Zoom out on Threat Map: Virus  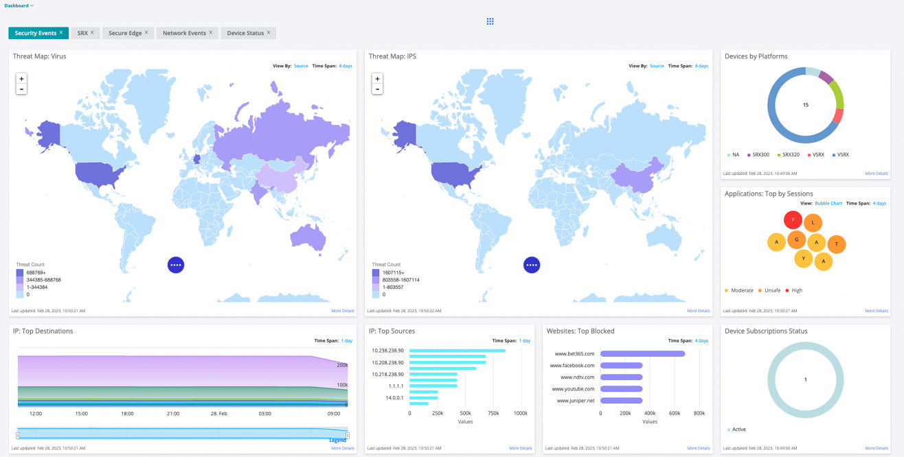21,89
